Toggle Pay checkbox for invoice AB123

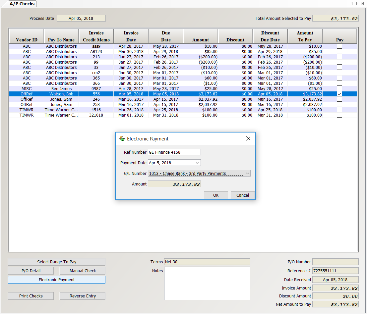pyautogui.click(x=339, y=51)
